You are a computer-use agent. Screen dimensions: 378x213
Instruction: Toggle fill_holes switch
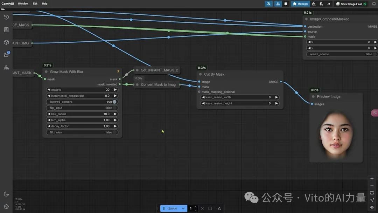tap(115, 132)
